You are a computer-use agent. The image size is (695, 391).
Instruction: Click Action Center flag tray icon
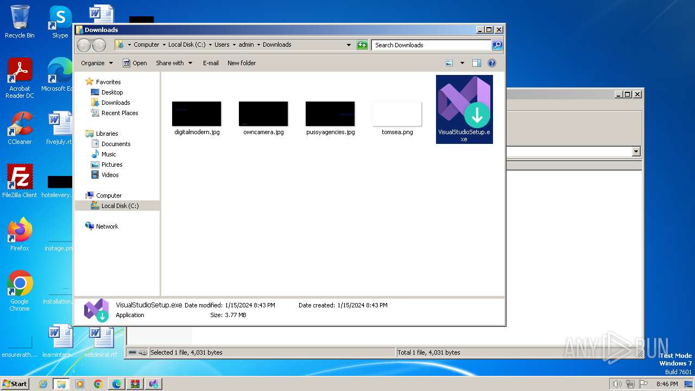[x=642, y=384]
